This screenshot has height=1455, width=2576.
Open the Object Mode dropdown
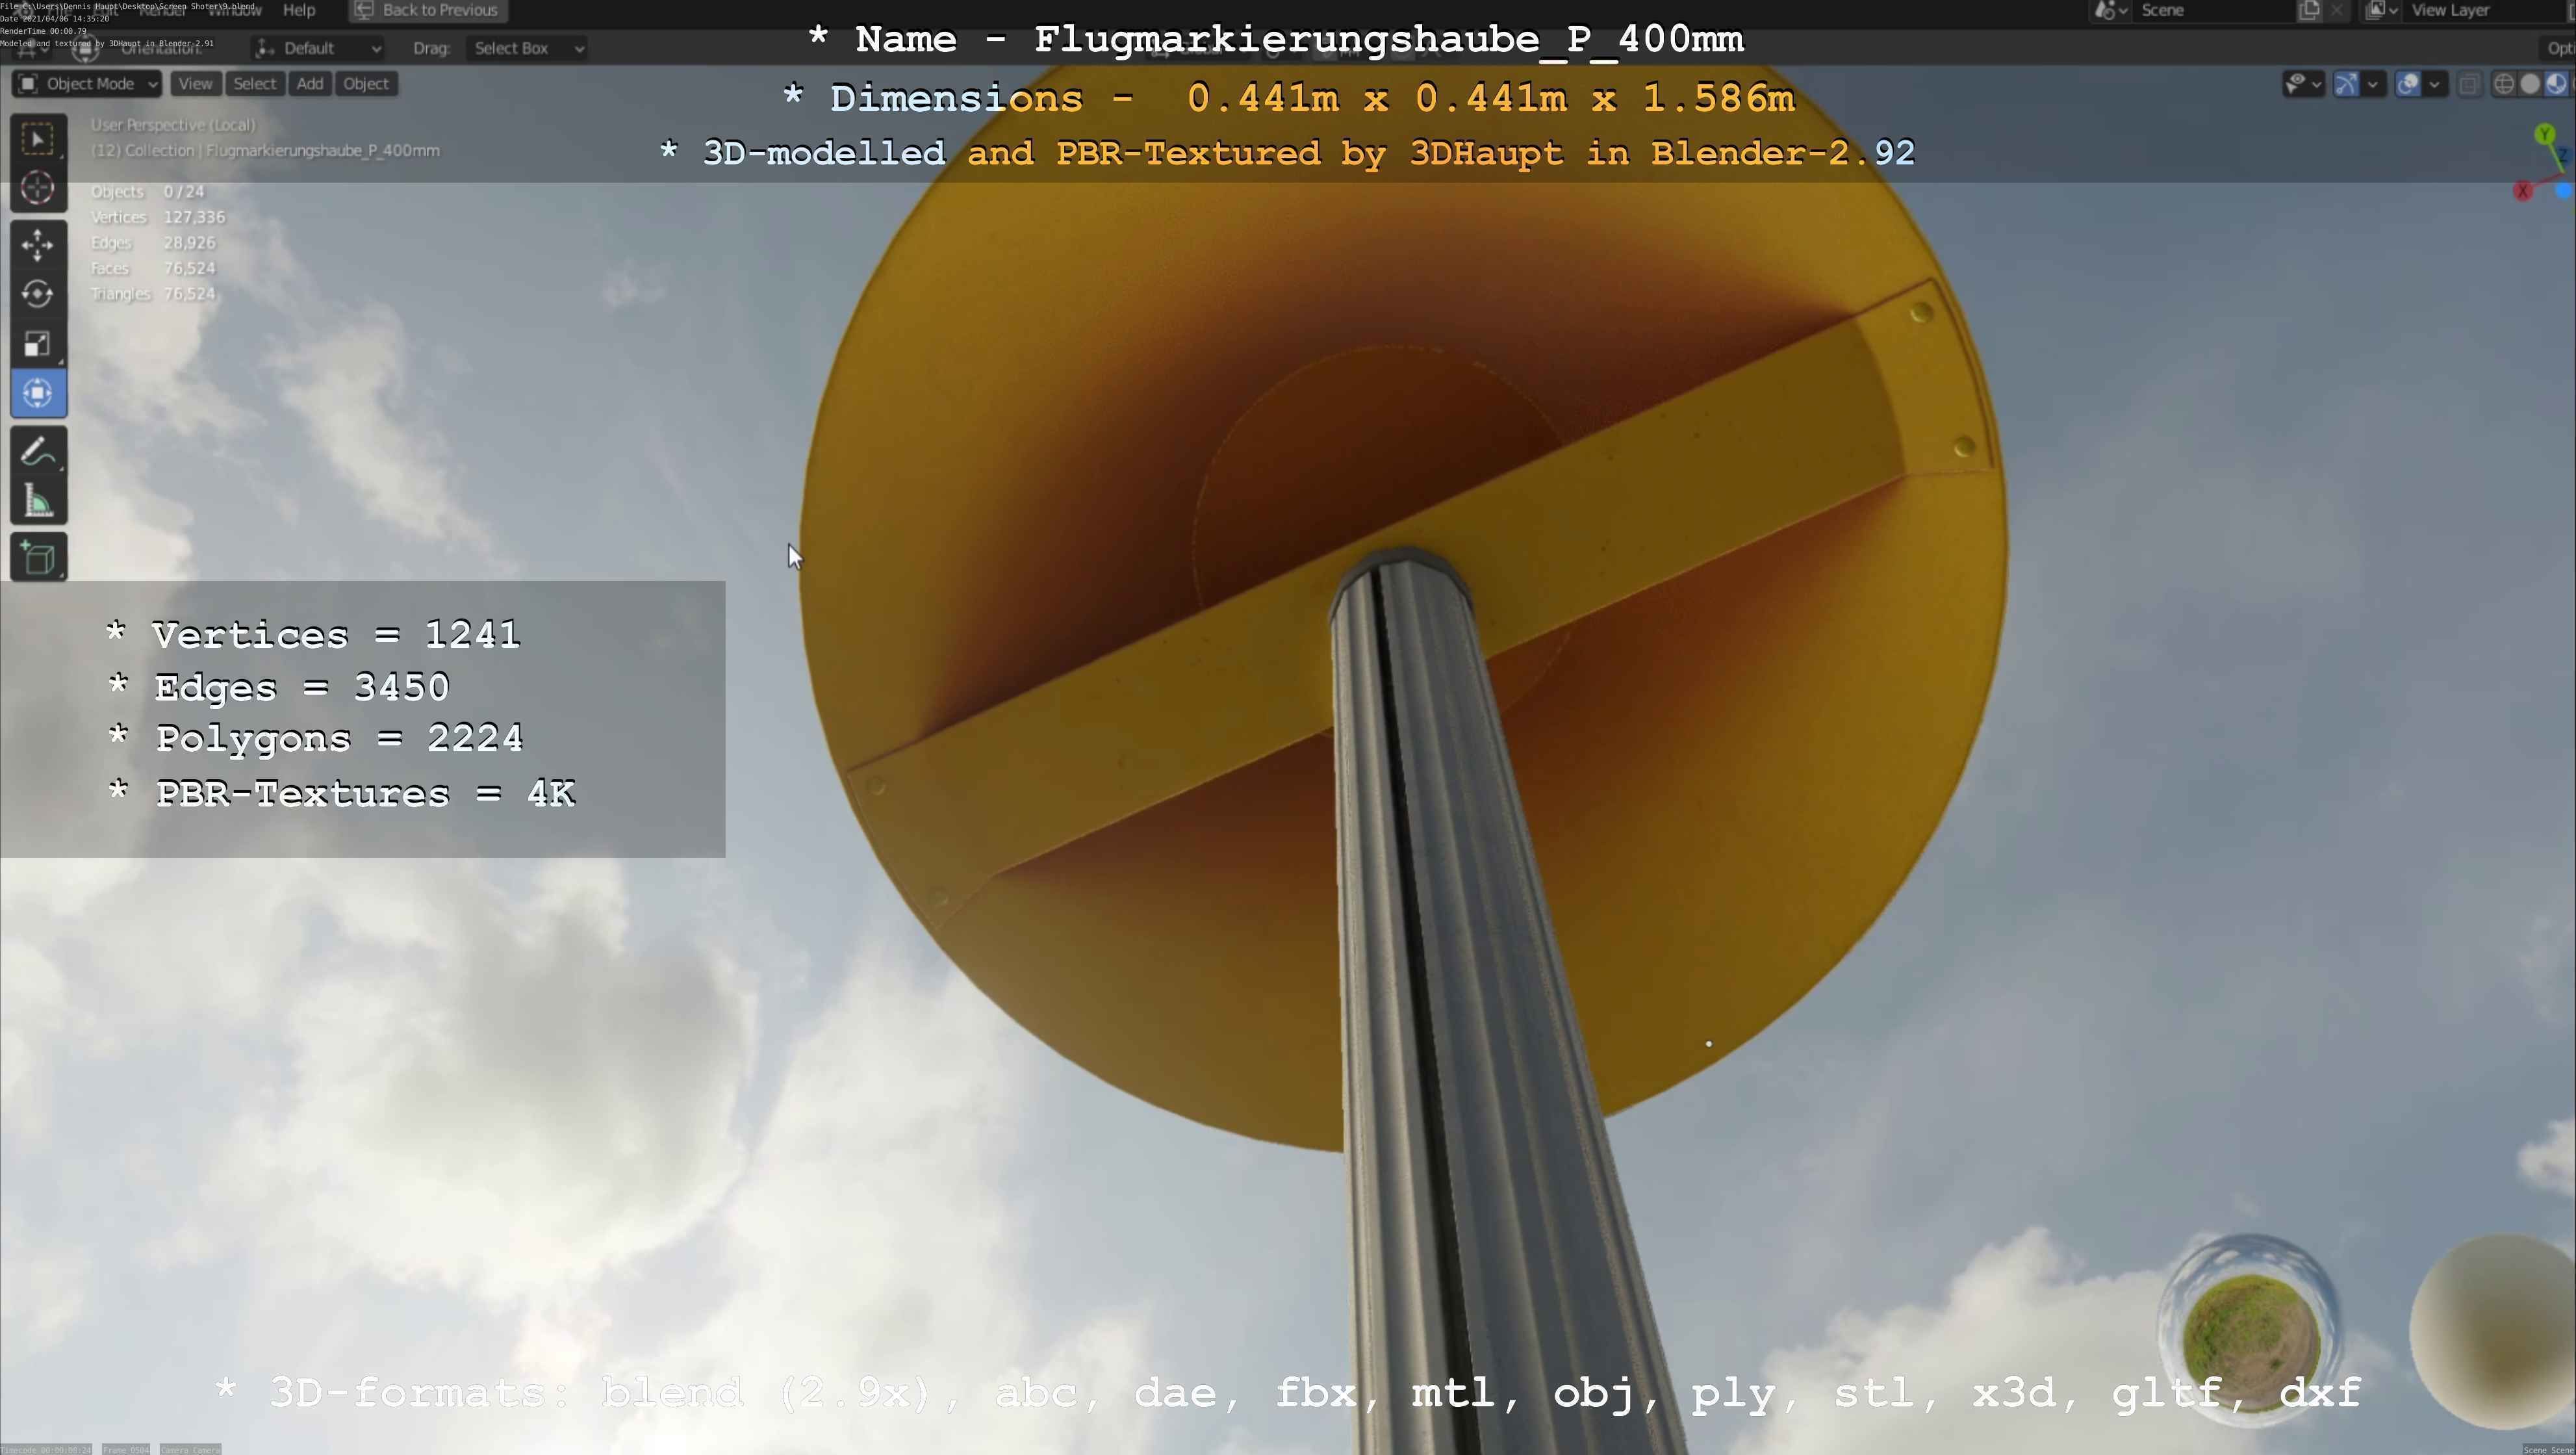[x=88, y=84]
